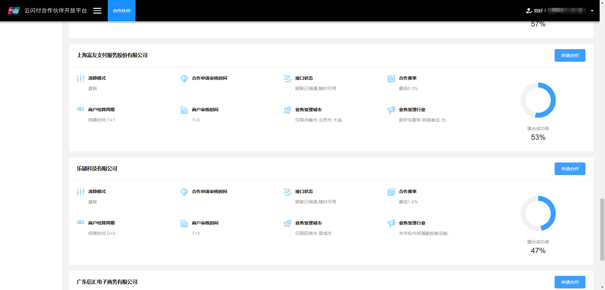Open the 合作伙伴 tab
This screenshot has height=290, width=605.
click(x=122, y=11)
